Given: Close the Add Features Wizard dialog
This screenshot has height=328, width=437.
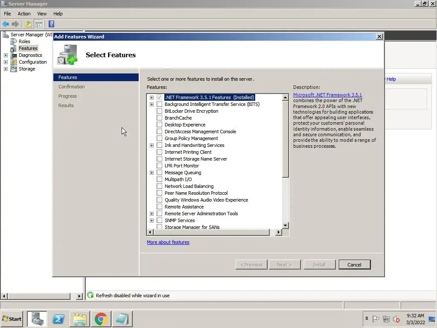Looking at the screenshot, I should (x=379, y=37).
